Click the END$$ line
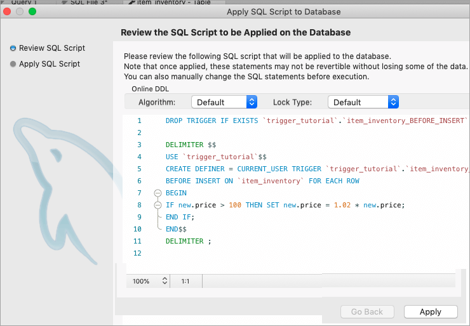Screen dimensions: 470x326 point(176,229)
